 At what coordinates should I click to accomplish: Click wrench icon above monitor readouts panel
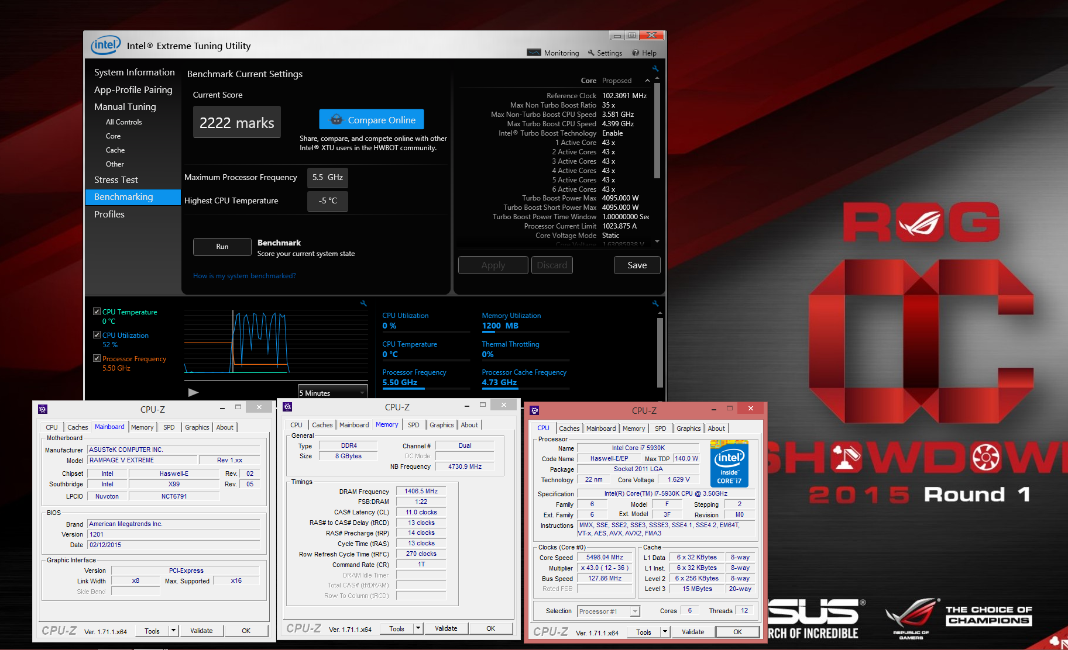point(655,303)
